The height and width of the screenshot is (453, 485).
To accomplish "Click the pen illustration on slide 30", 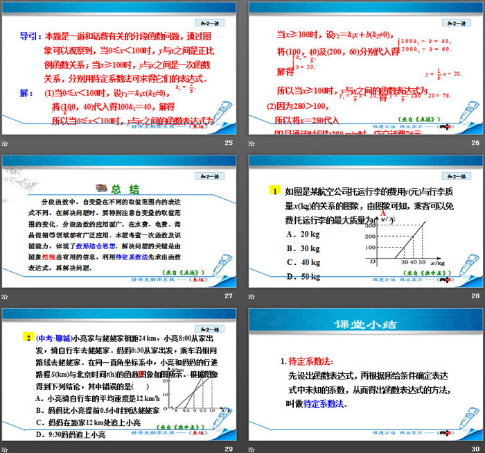I will (470, 418).
